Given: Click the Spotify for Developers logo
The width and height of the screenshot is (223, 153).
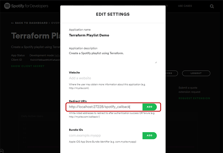Looking at the screenshot, I should [x=26, y=6].
